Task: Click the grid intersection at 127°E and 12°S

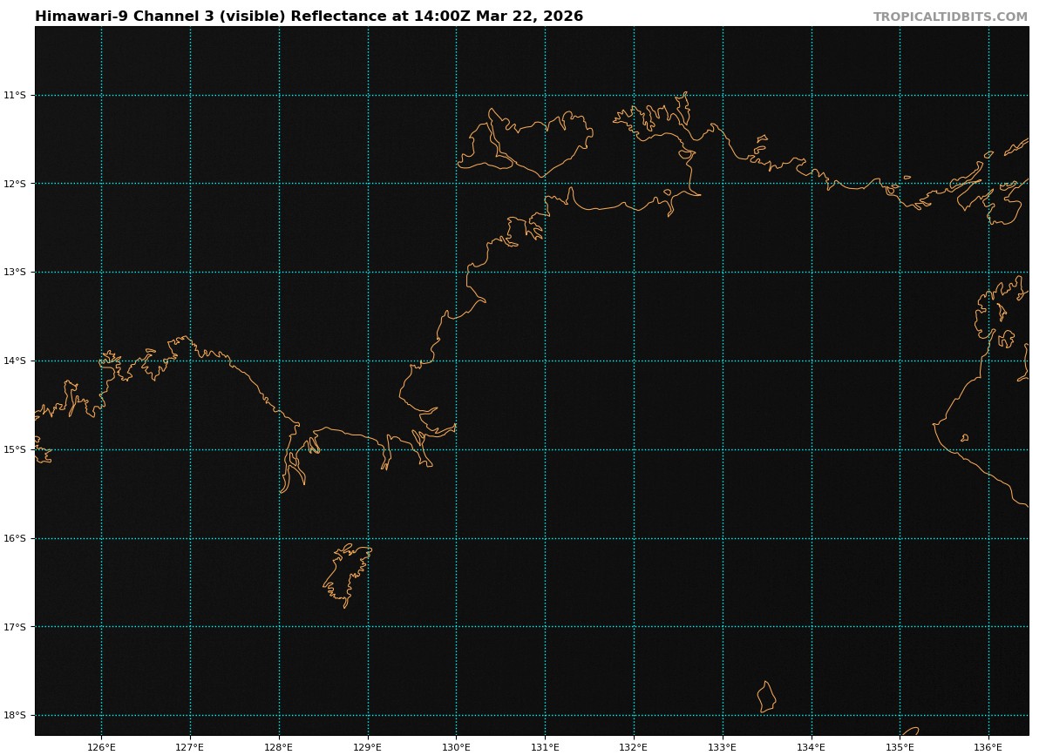Action: [190, 184]
